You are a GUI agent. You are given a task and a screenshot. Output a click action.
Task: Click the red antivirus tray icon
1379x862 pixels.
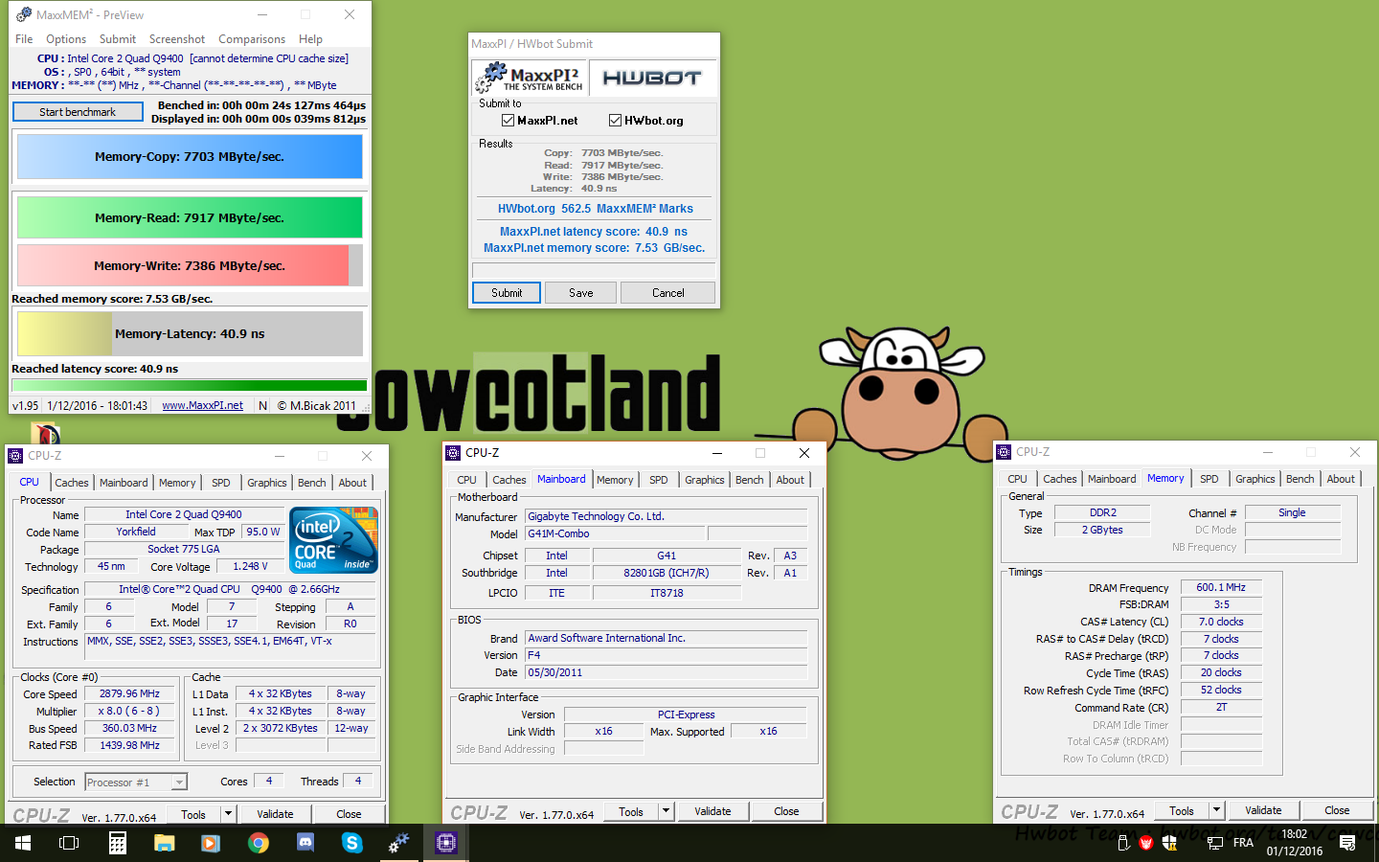pyautogui.click(x=1146, y=843)
